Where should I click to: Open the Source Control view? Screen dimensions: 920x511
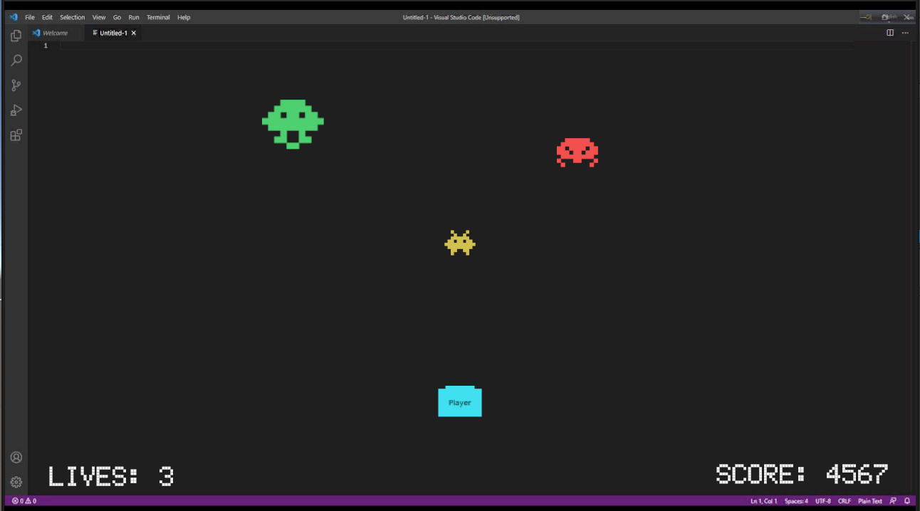(x=16, y=85)
